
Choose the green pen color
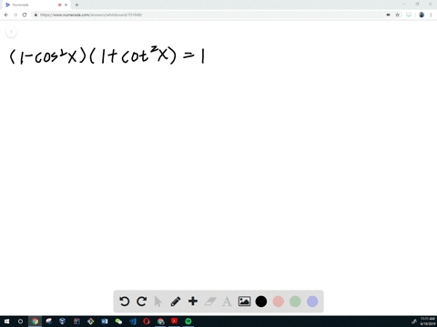[x=295, y=302]
